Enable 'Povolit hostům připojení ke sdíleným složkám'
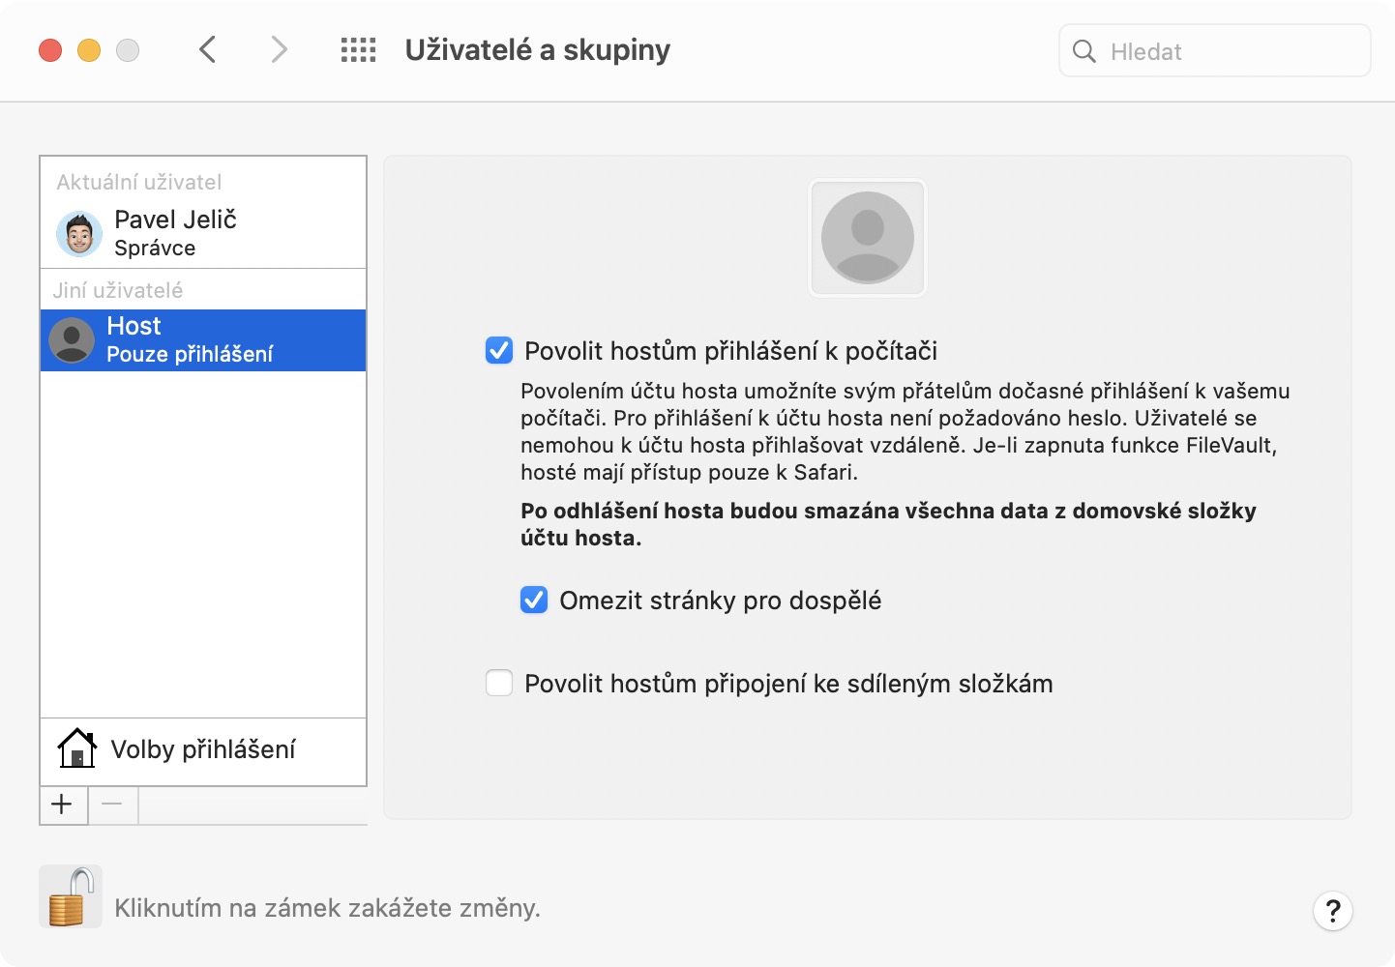Image resolution: width=1395 pixels, height=967 pixels. (x=499, y=683)
